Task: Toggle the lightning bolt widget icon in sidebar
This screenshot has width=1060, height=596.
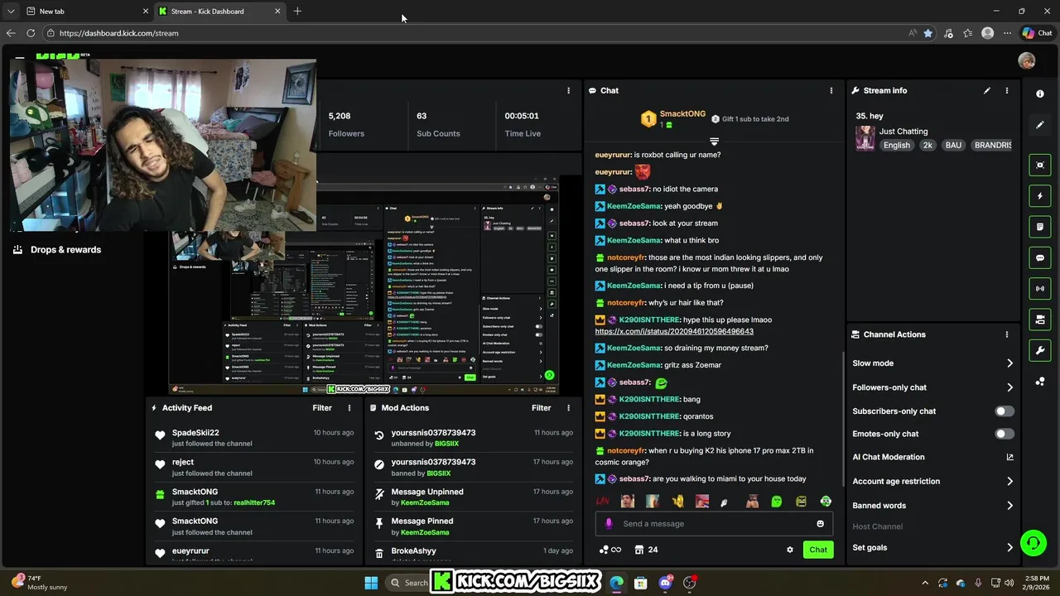Action: click(1040, 196)
